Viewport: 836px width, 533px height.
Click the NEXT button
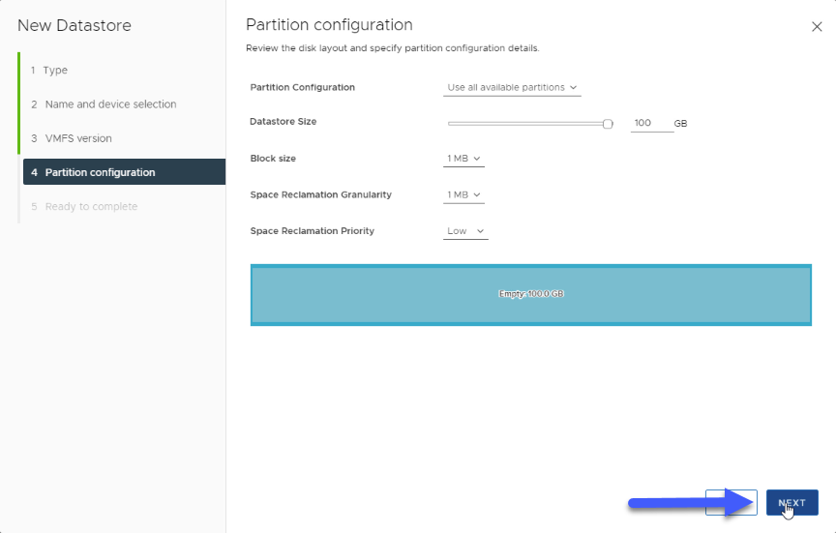[791, 503]
